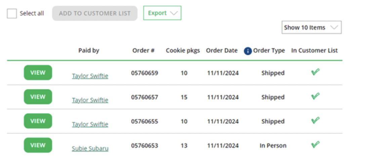Screen dimensions: 367x166
Task: Open the Subie Subaru customer link
Action: click(x=90, y=149)
